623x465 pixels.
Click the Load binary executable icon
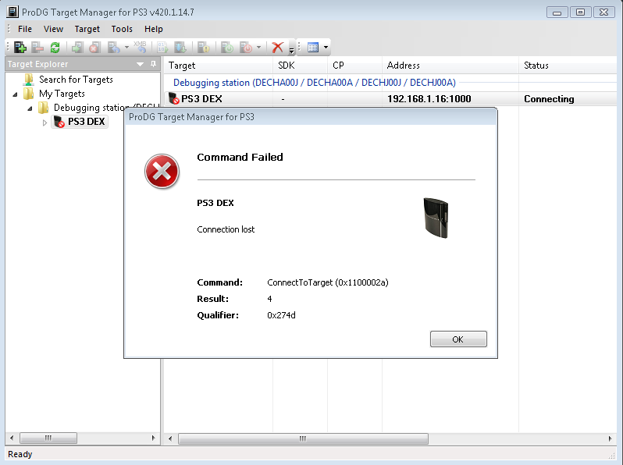pos(162,48)
